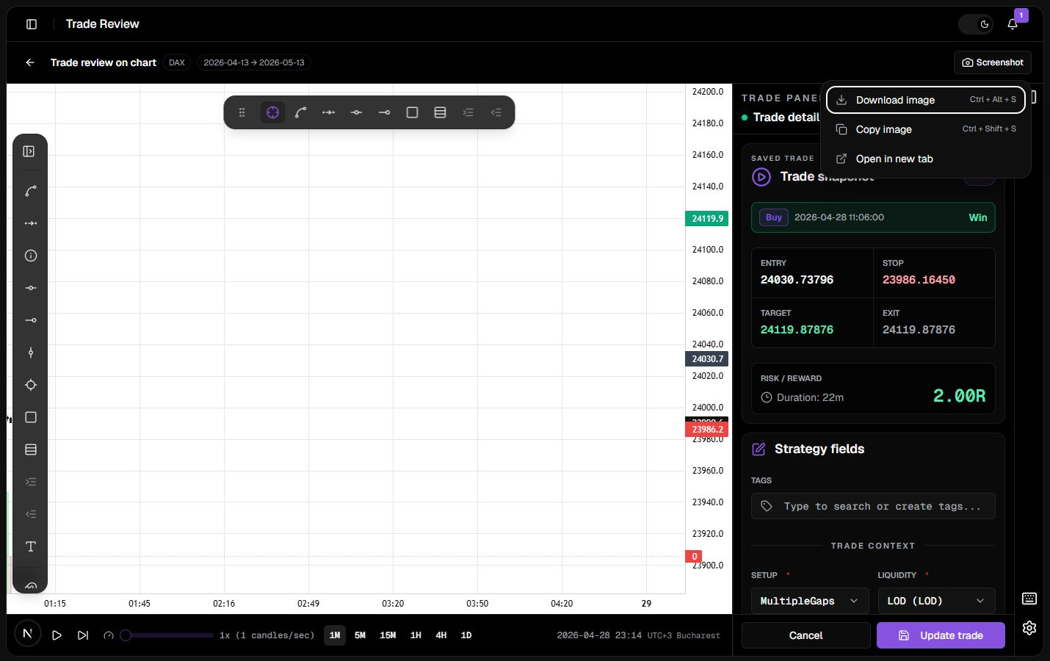The image size is (1050, 661).
Task: Click the Screenshot button
Action: 993,62
